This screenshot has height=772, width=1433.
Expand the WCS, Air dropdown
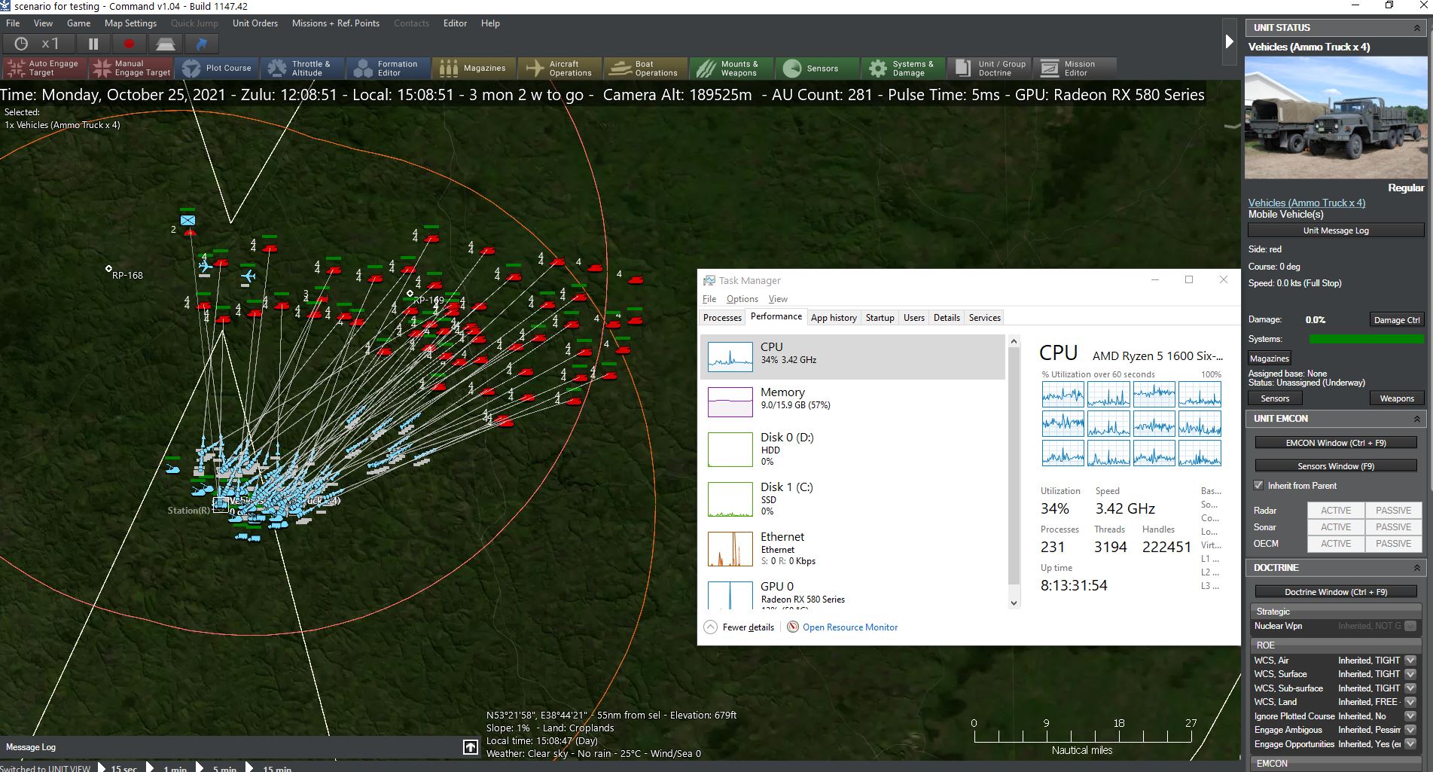pos(1410,661)
